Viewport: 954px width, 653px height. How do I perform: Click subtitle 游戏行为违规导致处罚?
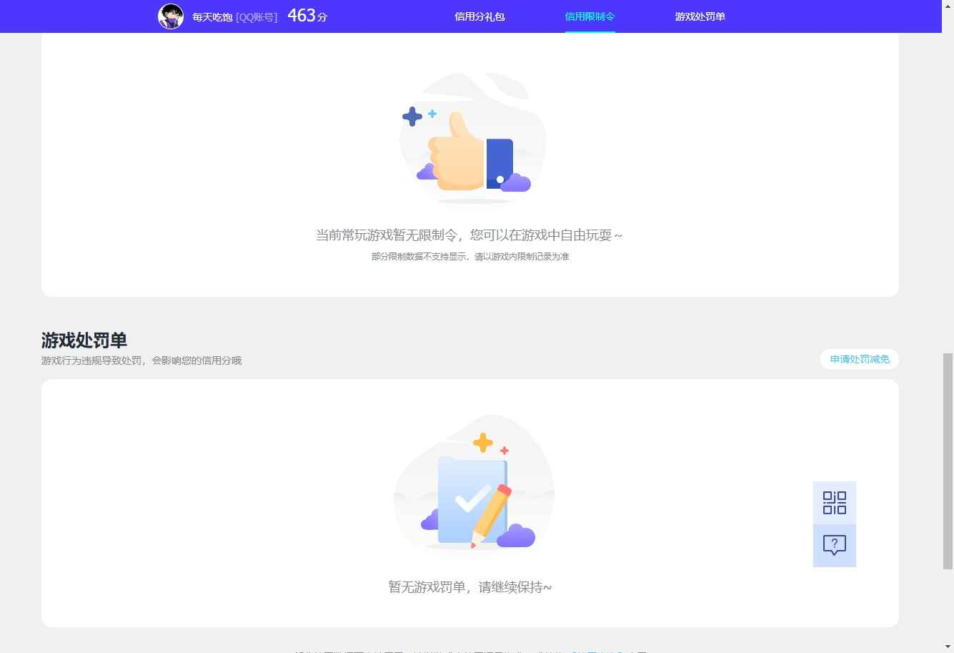(x=91, y=360)
